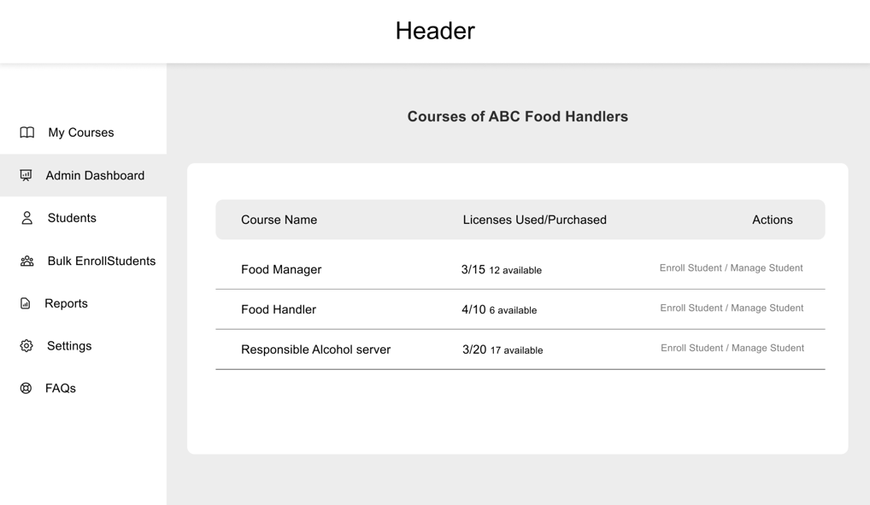Click the Reports document icon

point(25,303)
